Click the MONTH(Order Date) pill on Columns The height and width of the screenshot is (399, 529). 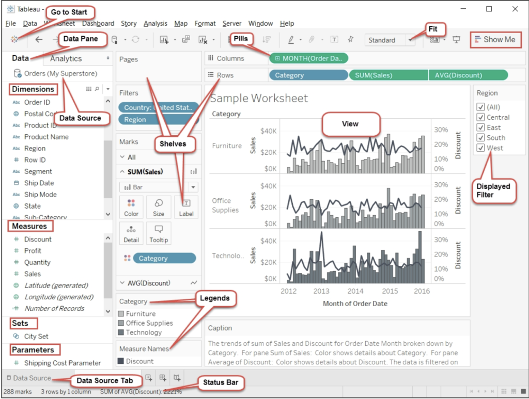click(308, 58)
